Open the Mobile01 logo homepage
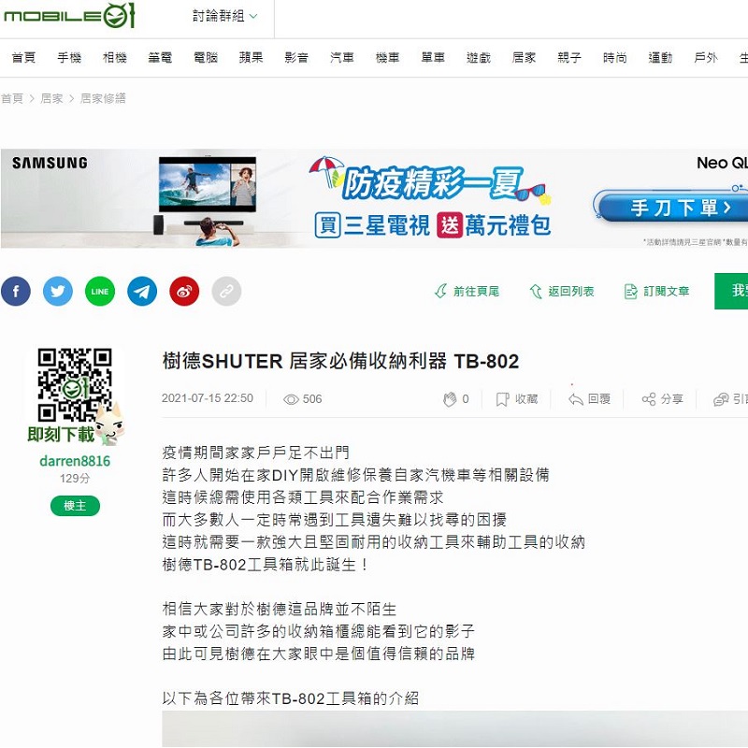This screenshot has width=748, height=748. [69, 15]
